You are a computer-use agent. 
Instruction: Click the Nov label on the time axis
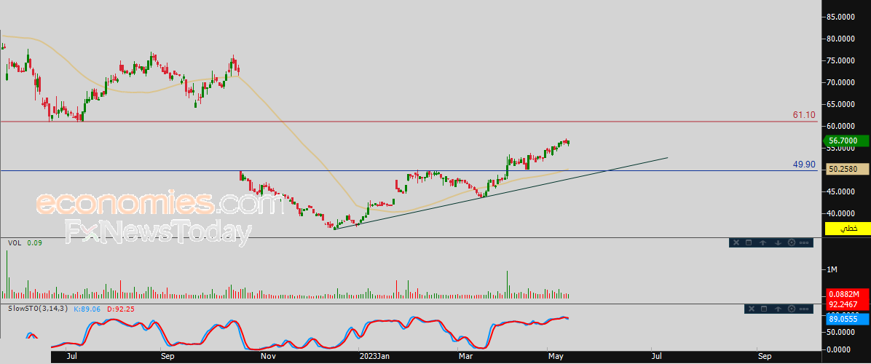[269, 355]
